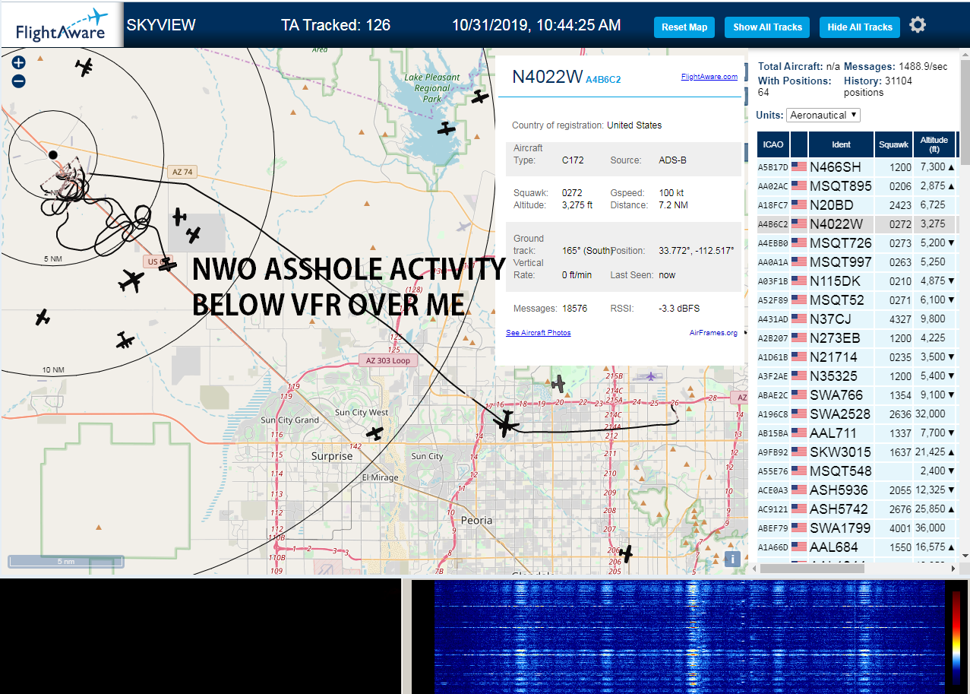This screenshot has width=970, height=694.
Task: Open the AirFrames.org link
Action: tap(713, 332)
